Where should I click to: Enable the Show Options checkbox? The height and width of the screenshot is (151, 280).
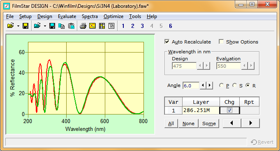coord(221,42)
